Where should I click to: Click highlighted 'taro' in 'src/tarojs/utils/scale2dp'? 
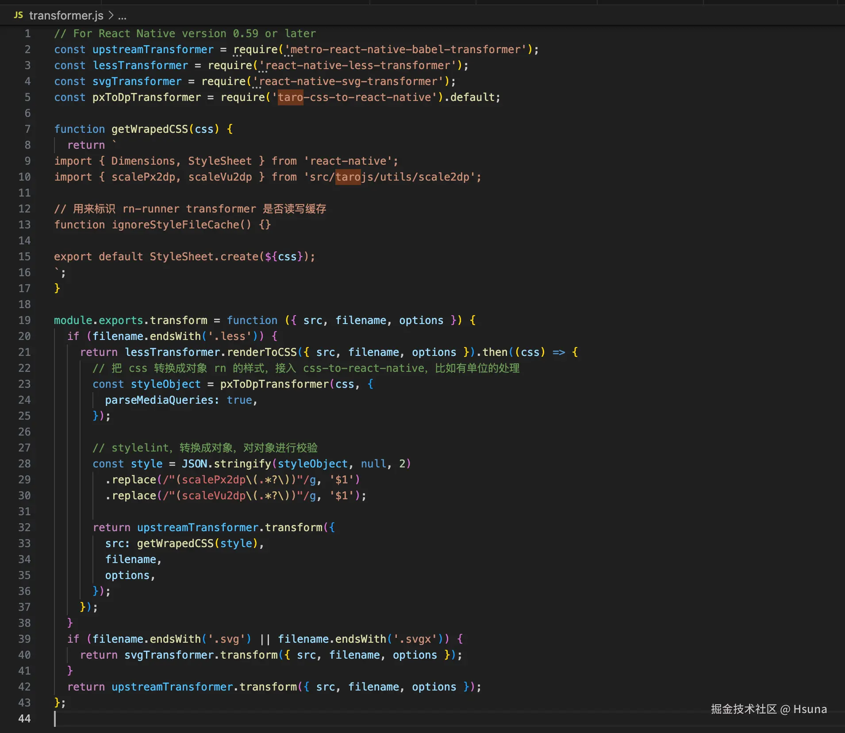pyautogui.click(x=348, y=177)
